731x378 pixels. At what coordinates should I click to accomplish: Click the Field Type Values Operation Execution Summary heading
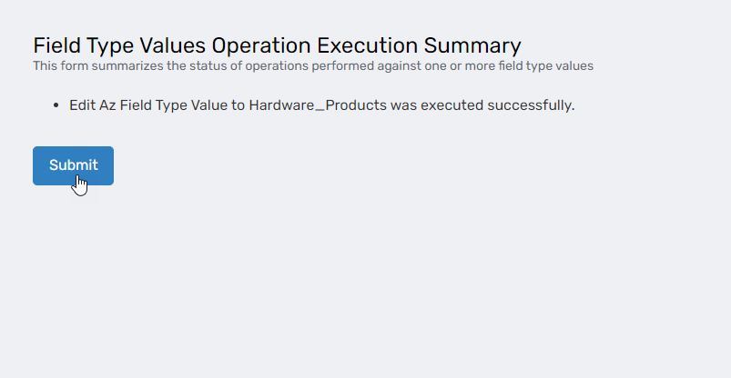(x=277, y=45)
